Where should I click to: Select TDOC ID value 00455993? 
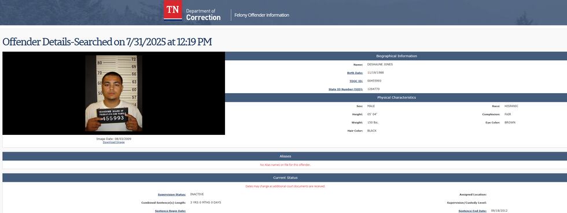pyautogui.click(x=374, y=81)
